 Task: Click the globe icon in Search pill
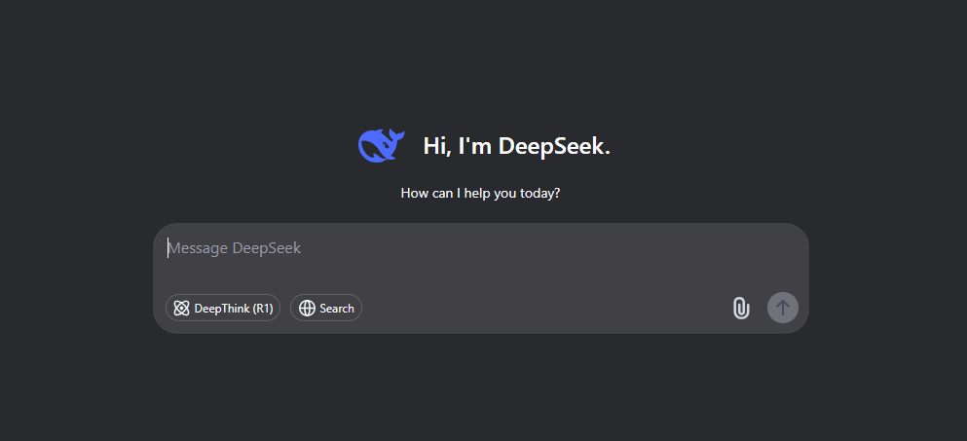pos(307,309)
